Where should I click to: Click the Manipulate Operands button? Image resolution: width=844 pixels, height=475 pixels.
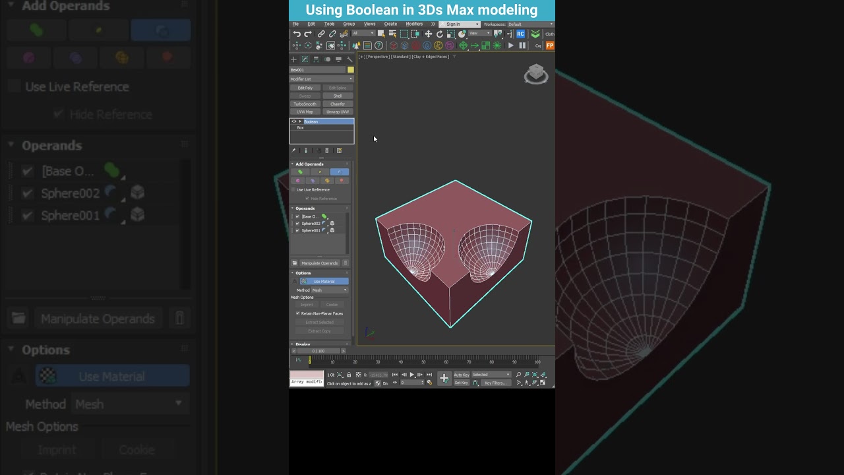(x=320, y=263)
